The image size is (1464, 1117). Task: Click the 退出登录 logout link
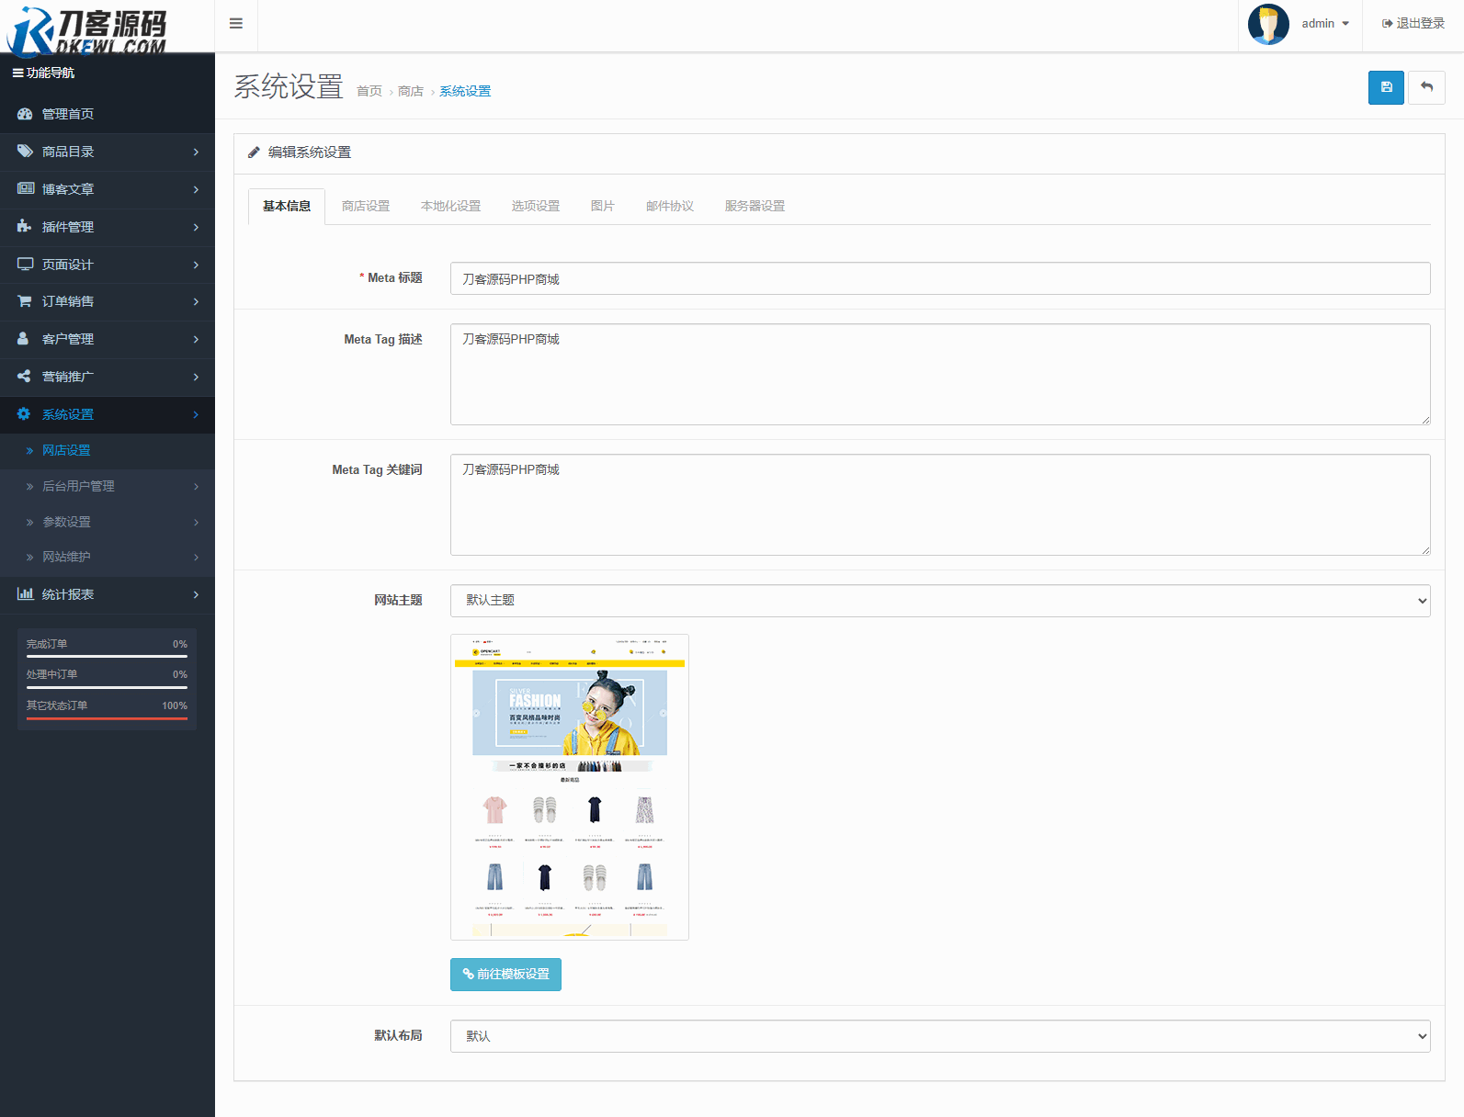click(x=1413, y=24)
